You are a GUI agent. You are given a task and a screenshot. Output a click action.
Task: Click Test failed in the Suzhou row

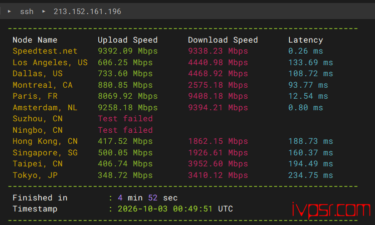(x=125, y=119)
